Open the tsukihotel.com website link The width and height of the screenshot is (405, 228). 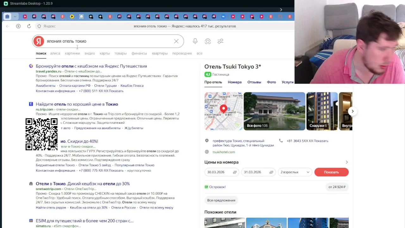click(224, 152)
